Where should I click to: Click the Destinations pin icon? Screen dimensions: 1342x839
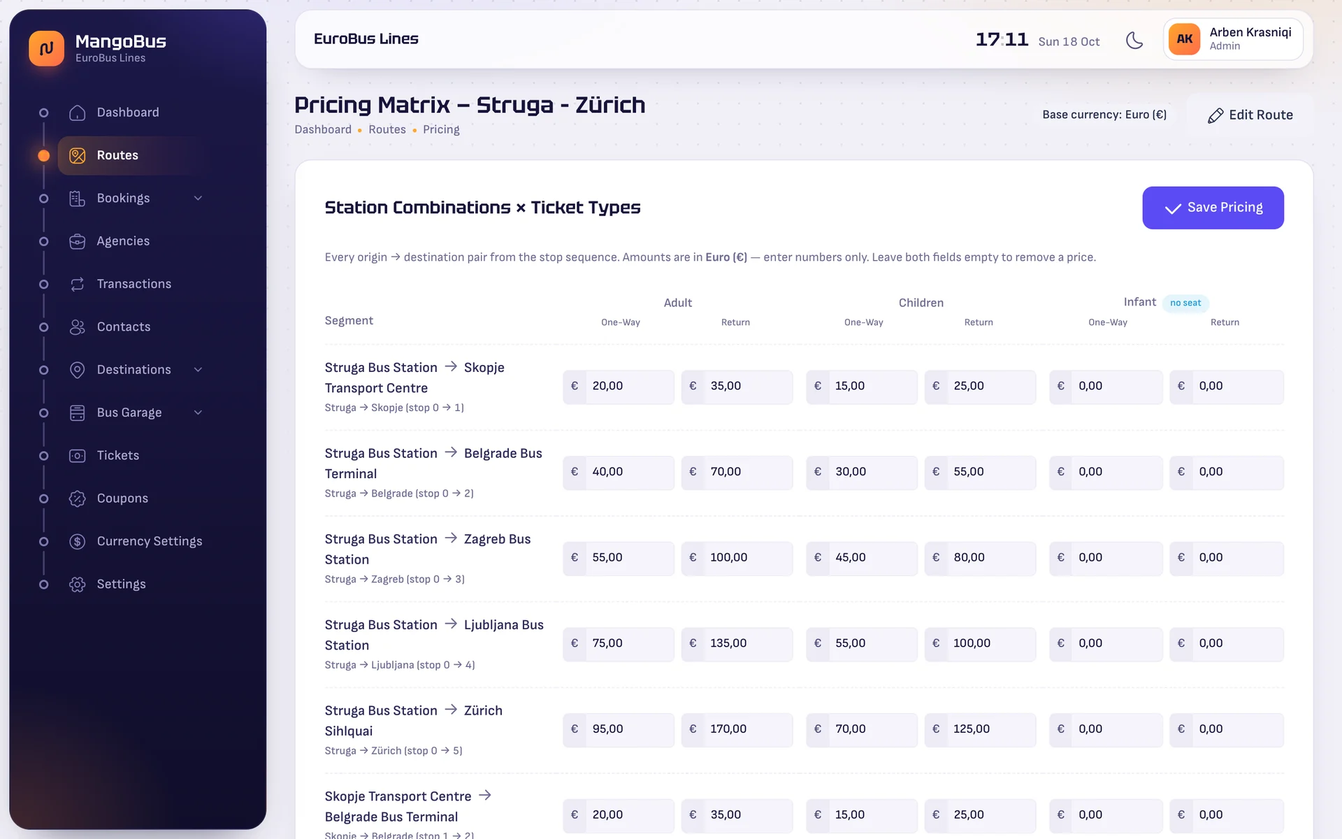[x=78, y=370]
